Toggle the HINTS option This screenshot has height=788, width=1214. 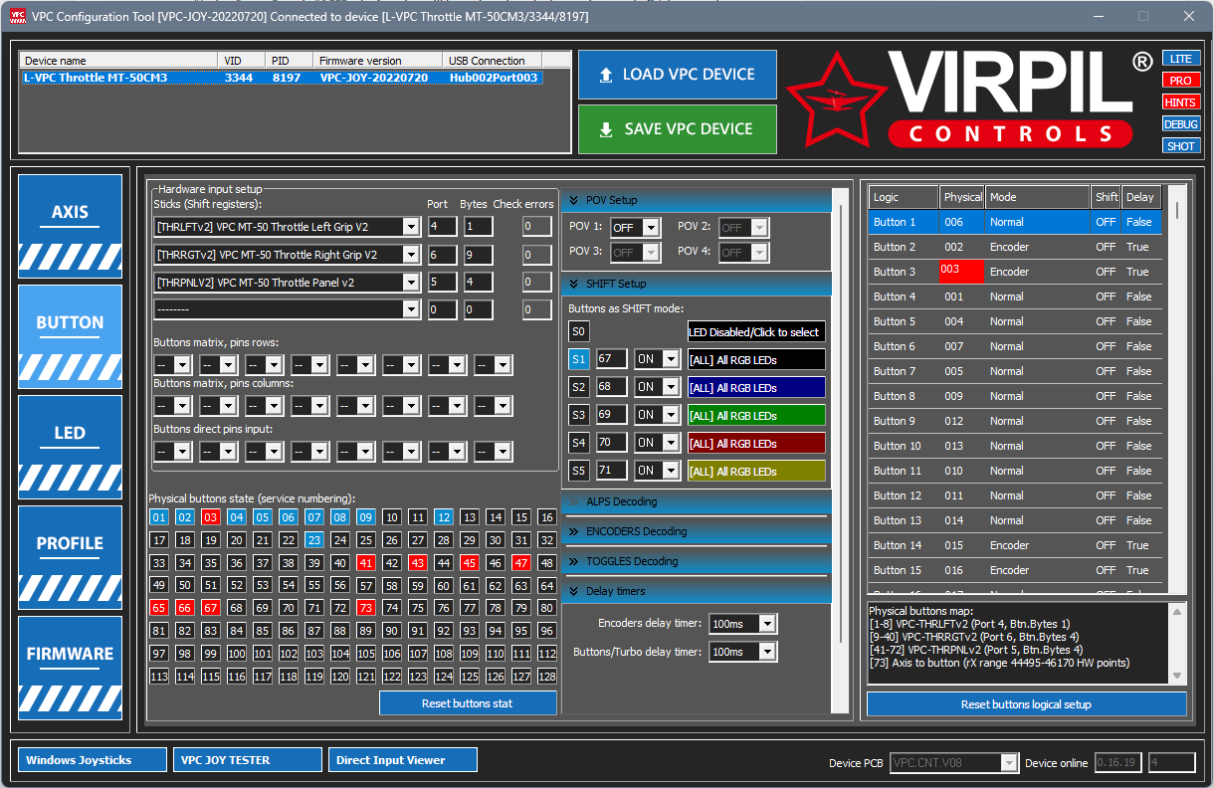[x=1181, y=102]
